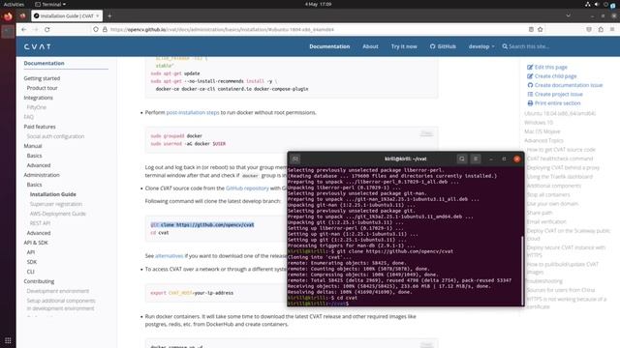Viewport: 620px width, 348px height.
Task: Open the extensions puzzle icon
Action: [x=601, y=30]
